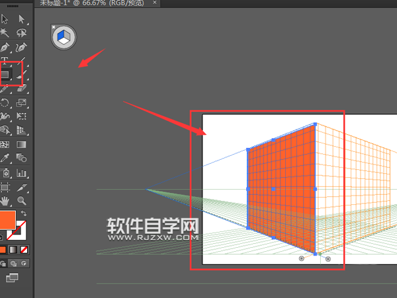This screenshot has height=298, width=397.
Task: Activate the Slice tool
Action: pos(22,187)
